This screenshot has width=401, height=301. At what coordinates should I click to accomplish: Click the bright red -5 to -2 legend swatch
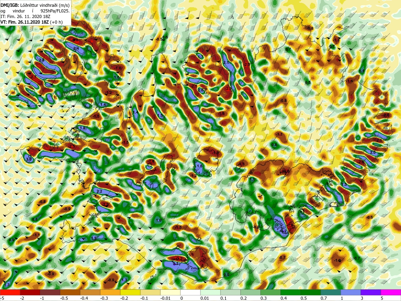(x=10, y=292)
